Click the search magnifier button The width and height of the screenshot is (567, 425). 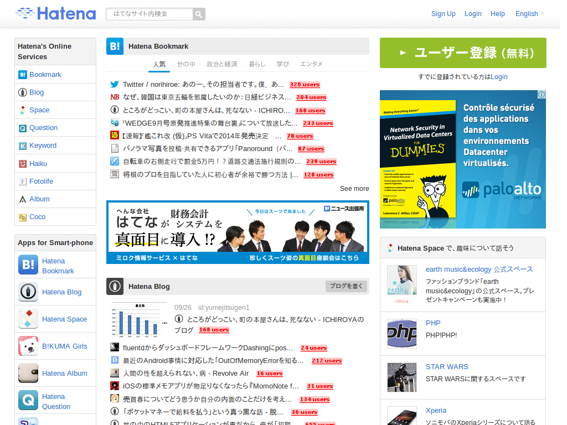pyautogui.click(x=199, y=14)
